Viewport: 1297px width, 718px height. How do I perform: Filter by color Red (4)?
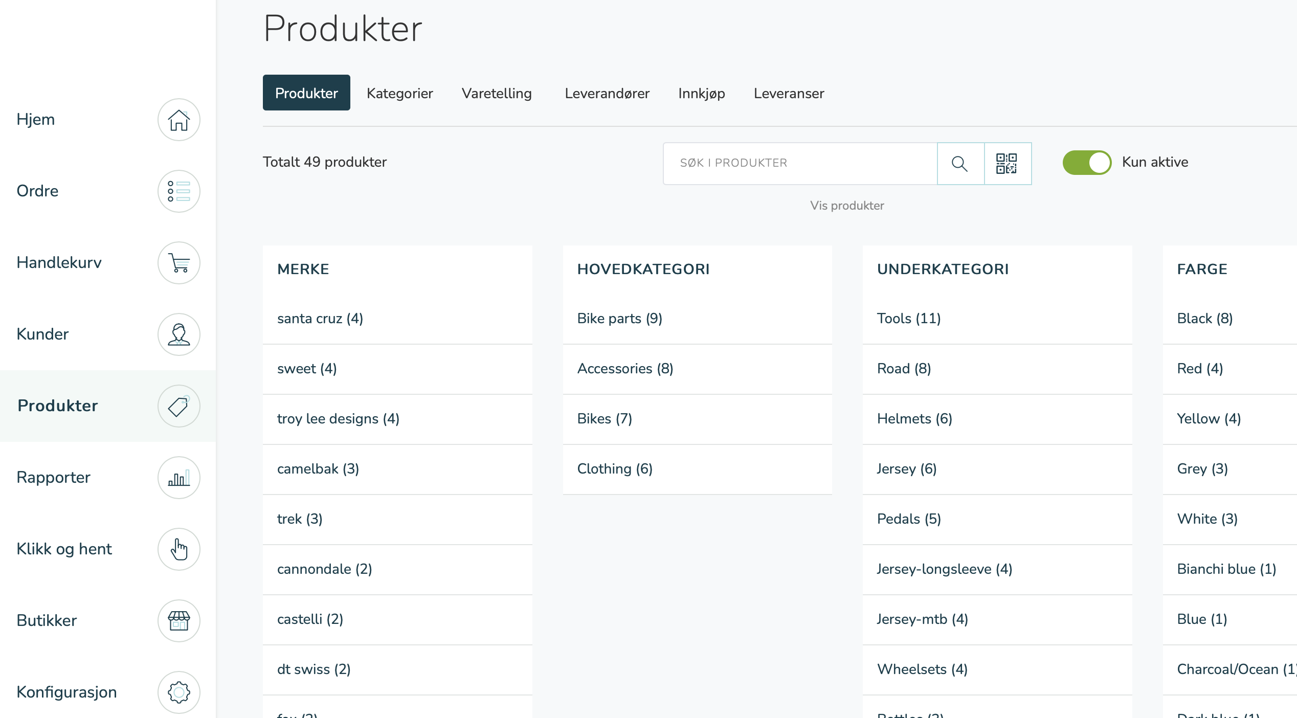click(1230, 369)
